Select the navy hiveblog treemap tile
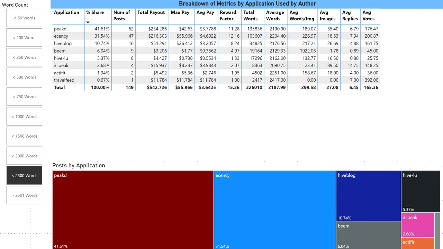The height and width of the screenshot is (249, 443). (x=369, y=196)
